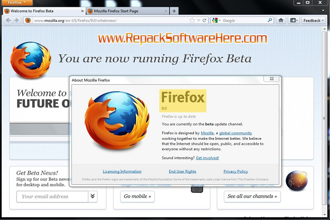The height and width of the screenshot is (220, 330).
Task: Expand the email signup chevron button
Action: coord(93,197)
